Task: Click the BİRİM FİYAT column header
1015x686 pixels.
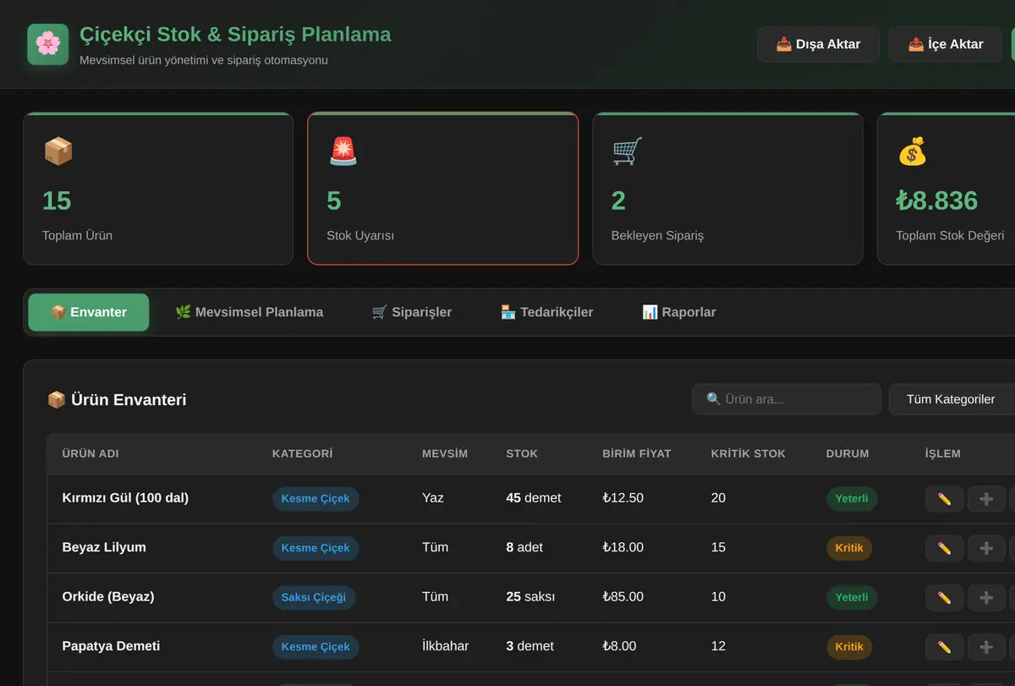Action: click(637, 453)
